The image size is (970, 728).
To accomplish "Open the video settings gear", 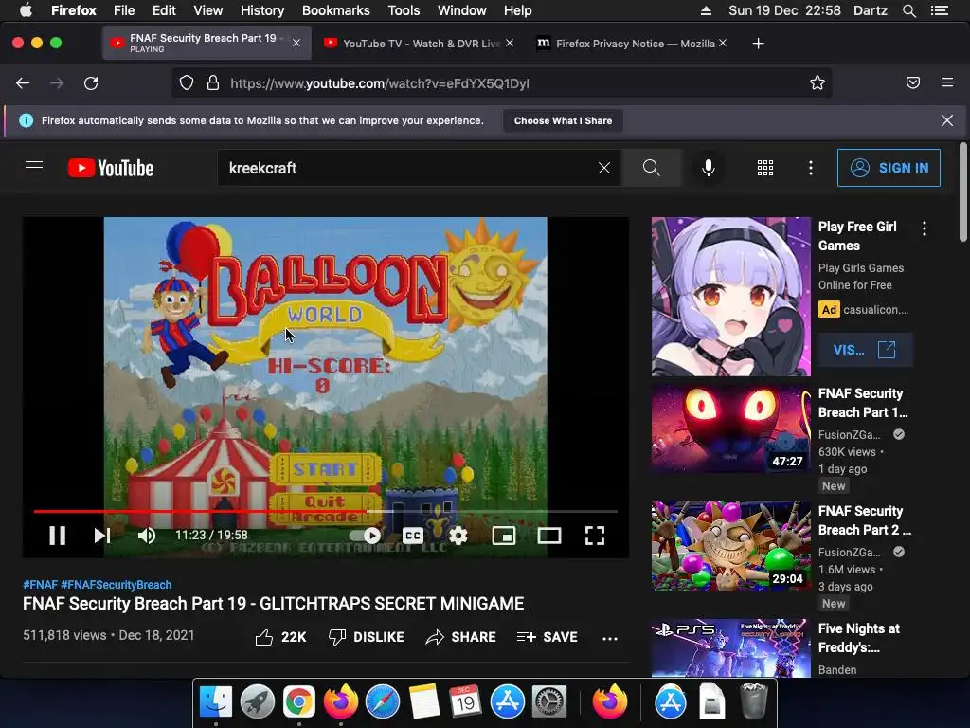I will (458, 536).
